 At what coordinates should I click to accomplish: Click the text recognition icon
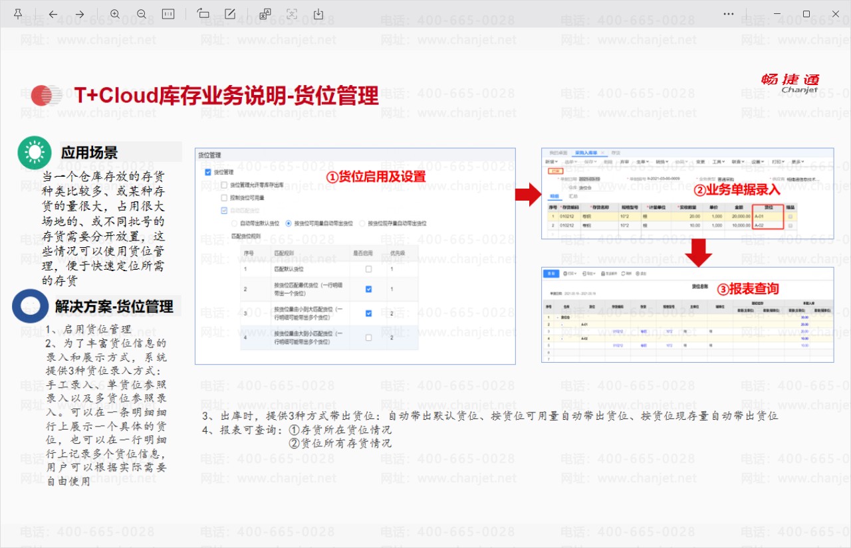pyautogui.click(x=292, y=14)
